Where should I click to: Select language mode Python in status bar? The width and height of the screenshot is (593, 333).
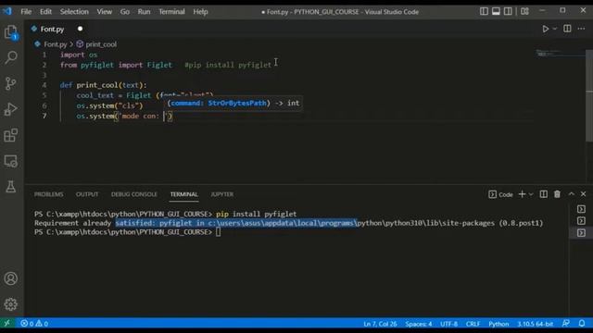(498, 324)
